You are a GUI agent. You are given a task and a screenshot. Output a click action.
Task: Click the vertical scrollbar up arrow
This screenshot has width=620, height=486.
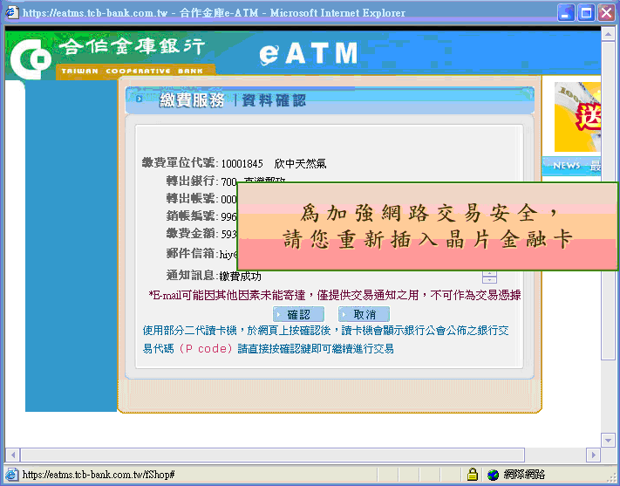click(608, 34)
